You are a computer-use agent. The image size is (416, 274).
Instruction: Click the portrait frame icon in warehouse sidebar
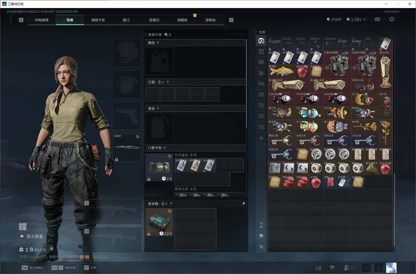tap(261, 225)
